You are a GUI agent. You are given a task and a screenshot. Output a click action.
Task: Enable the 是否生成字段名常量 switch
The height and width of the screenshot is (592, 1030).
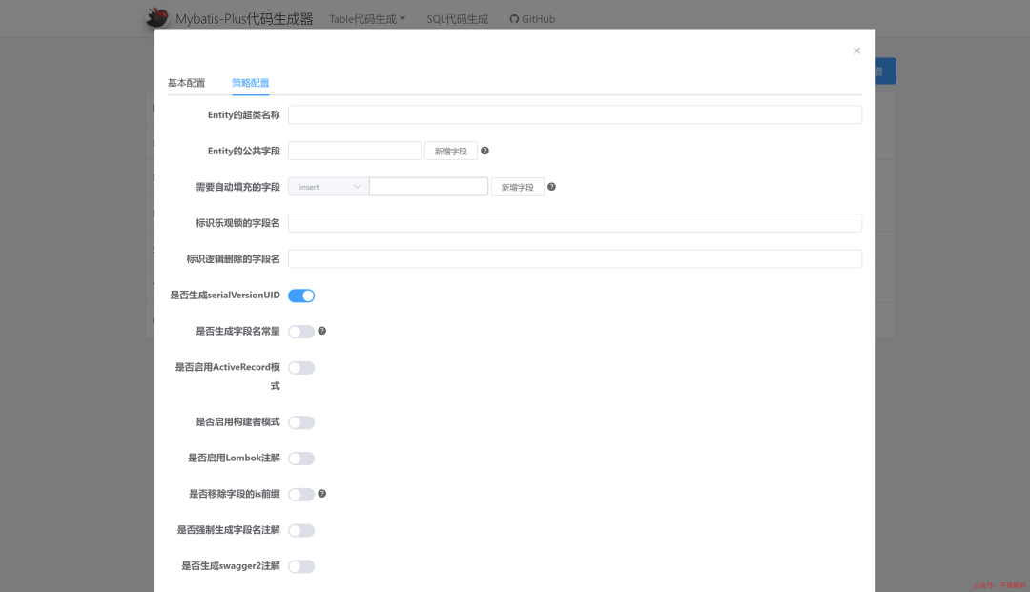300,331
